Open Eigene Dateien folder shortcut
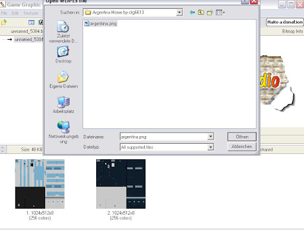 [x=64, y=80]
